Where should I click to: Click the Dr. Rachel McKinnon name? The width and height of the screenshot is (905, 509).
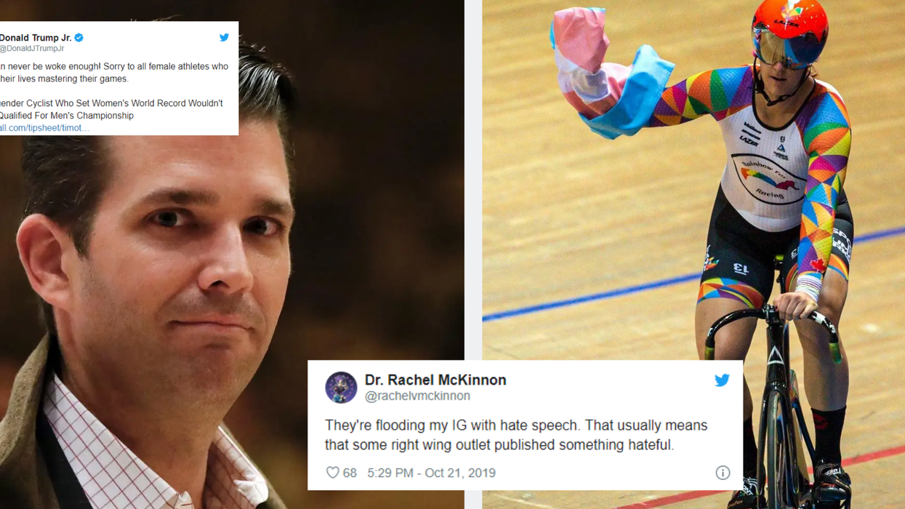click(x=435, y=380)
